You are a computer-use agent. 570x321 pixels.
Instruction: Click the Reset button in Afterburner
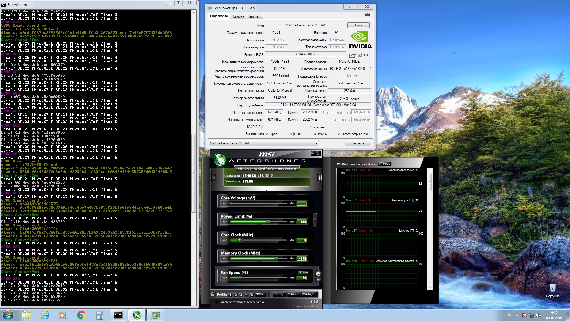point(294,295)
